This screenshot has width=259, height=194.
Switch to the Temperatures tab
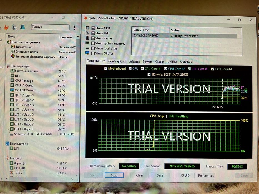[x=96, y=61]
